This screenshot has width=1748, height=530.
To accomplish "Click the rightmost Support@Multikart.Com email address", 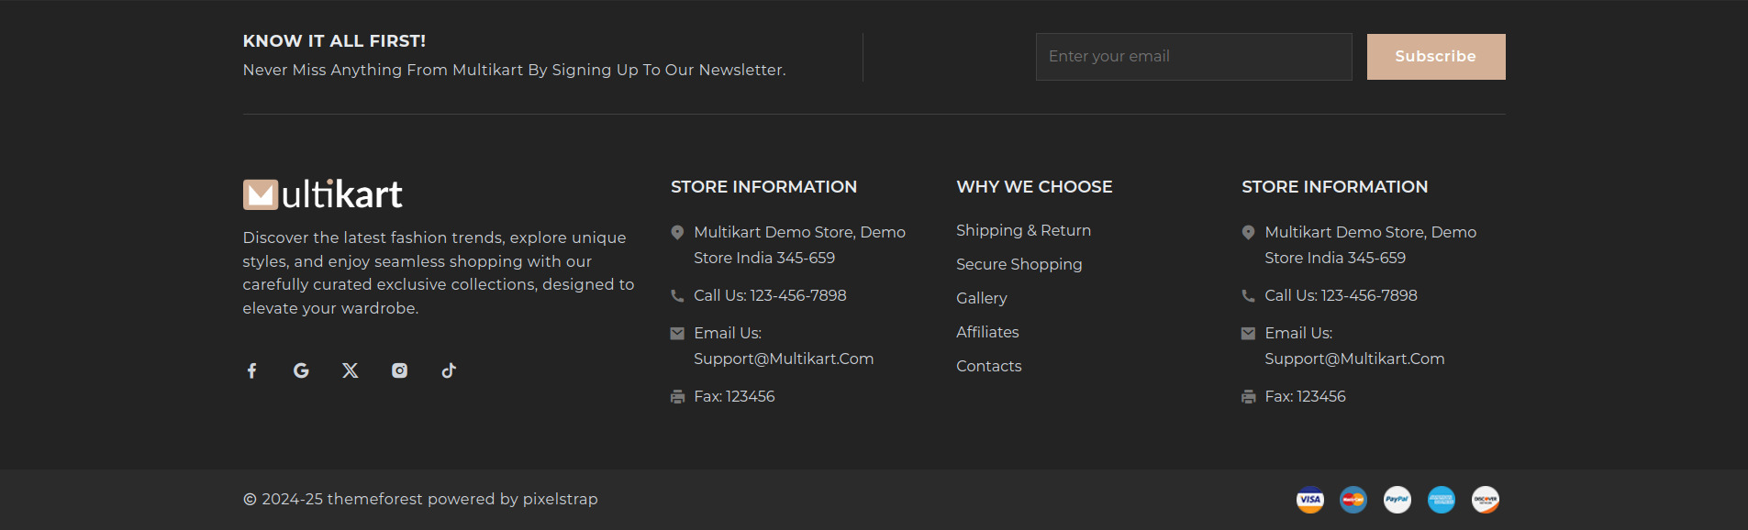I will (1353, 359).
